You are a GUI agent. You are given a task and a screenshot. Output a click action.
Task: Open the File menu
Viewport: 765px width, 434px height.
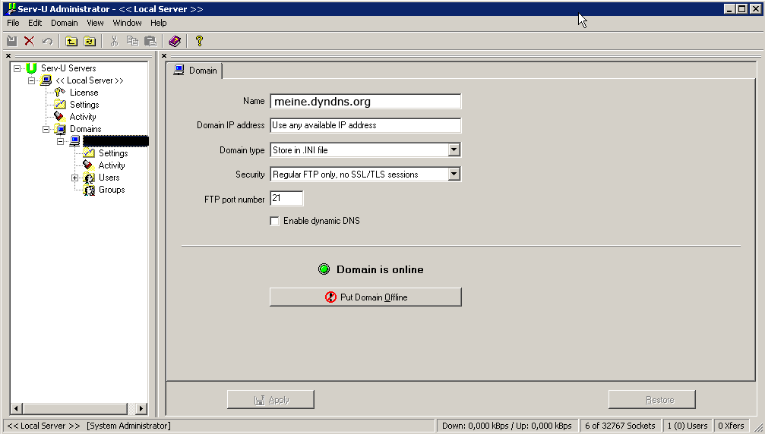tap(13, 23)
